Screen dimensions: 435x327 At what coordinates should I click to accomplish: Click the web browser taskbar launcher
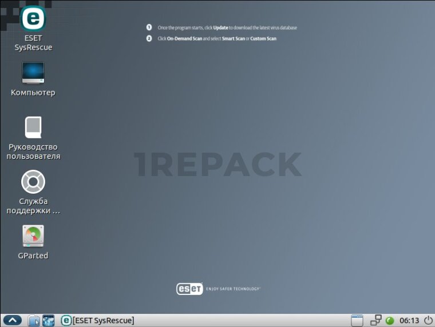(x=48, y=320)
